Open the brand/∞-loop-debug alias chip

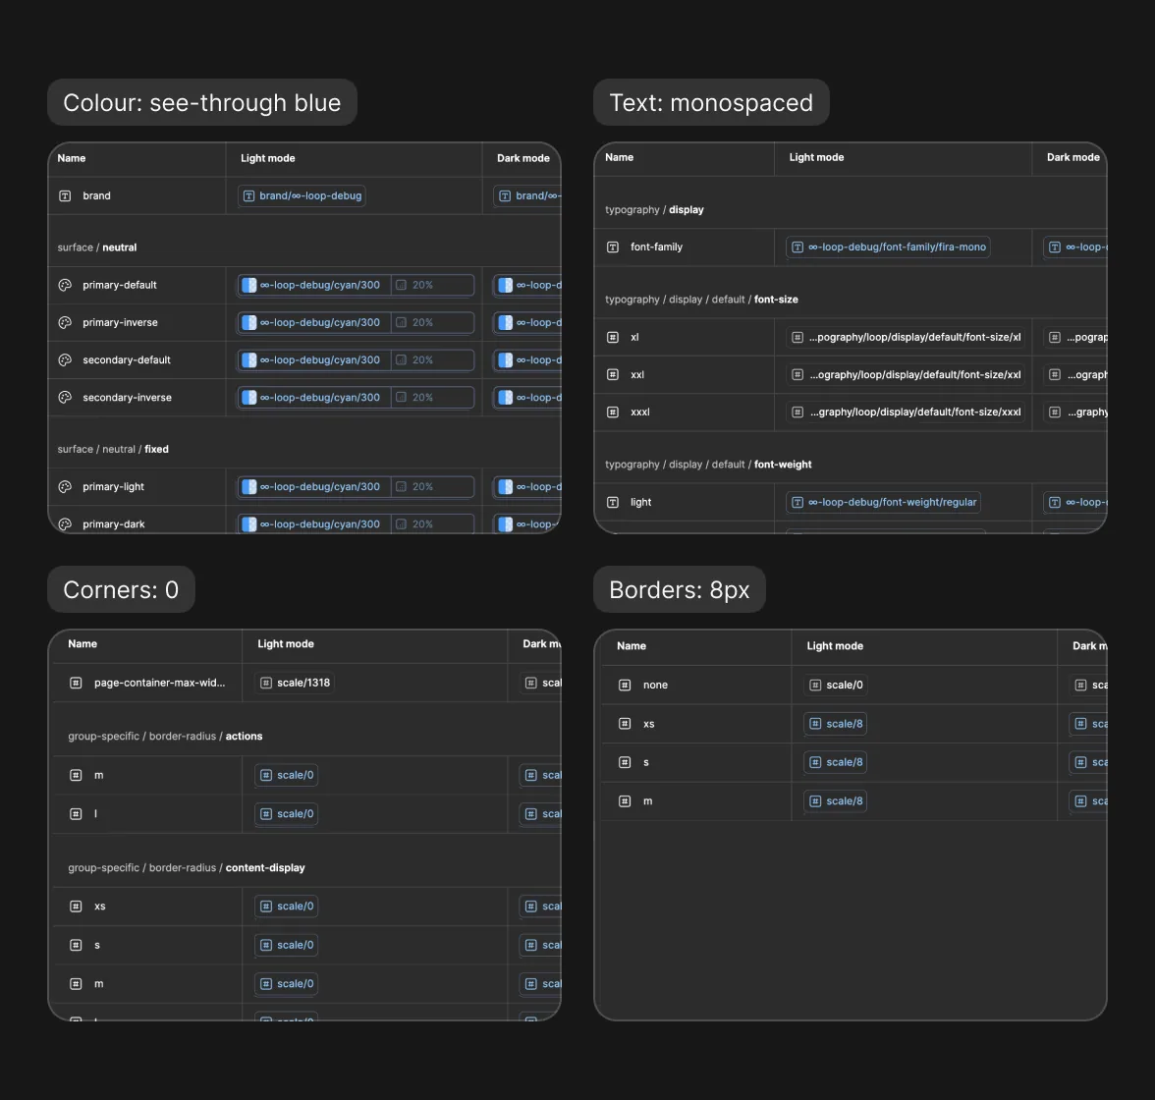click(302, 196)
